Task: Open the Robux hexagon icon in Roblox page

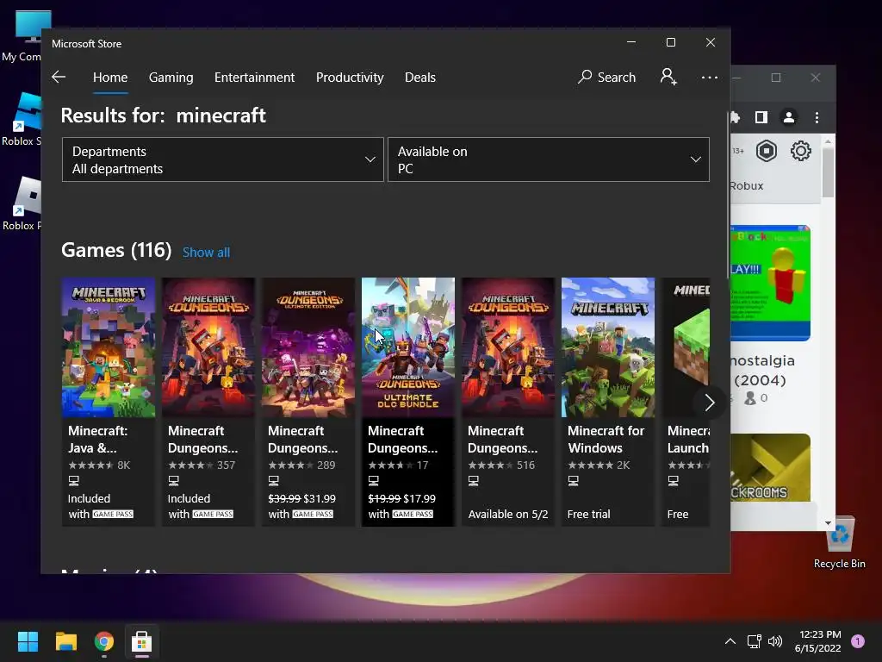Action: [x=766, y=151]
